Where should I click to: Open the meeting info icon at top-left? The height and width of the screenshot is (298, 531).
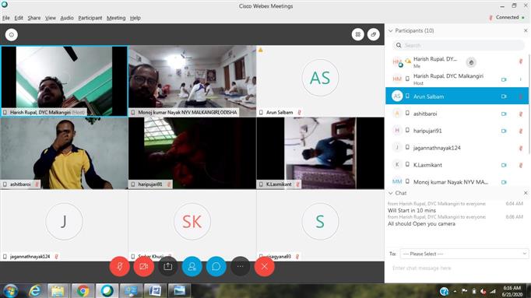pyautogui.click(x=12, y=34)
